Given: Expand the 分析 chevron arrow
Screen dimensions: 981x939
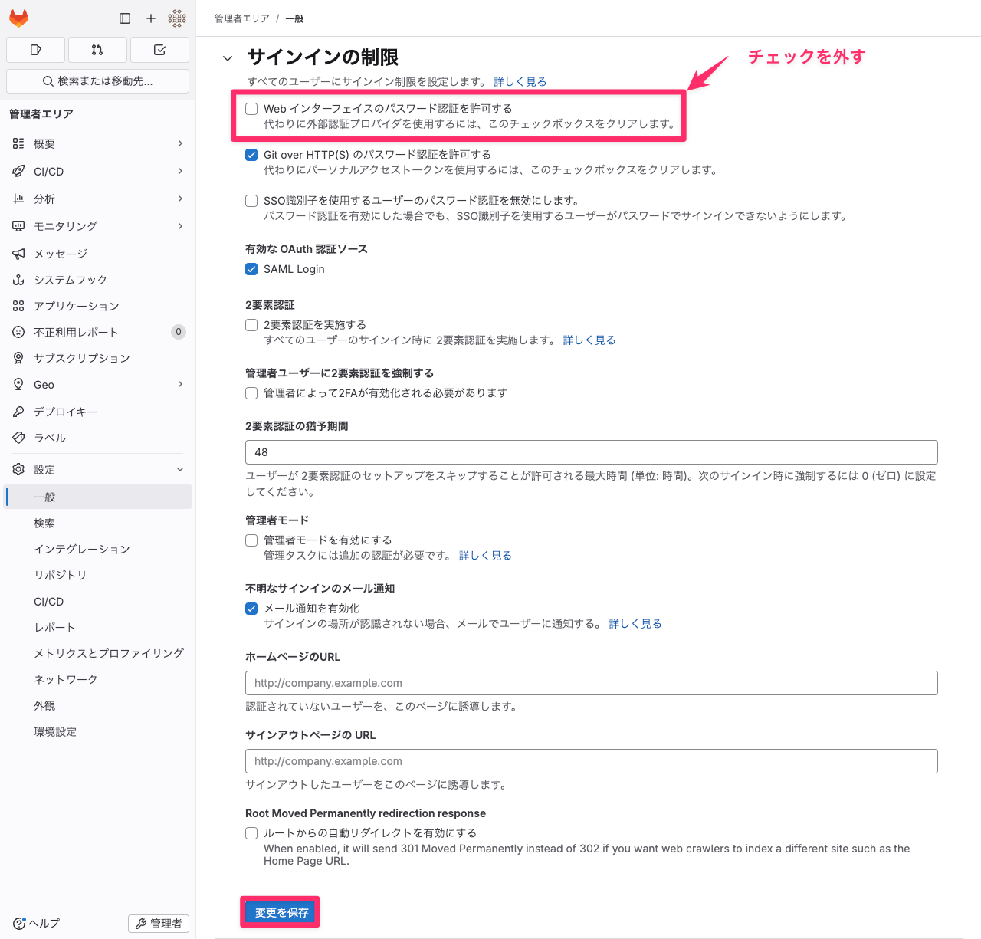Looking at the screenshot, I should point(180,199).
